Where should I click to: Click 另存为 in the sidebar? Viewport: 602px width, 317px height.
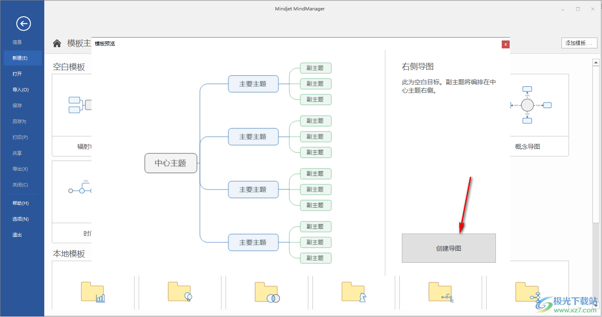click(19, 121)
